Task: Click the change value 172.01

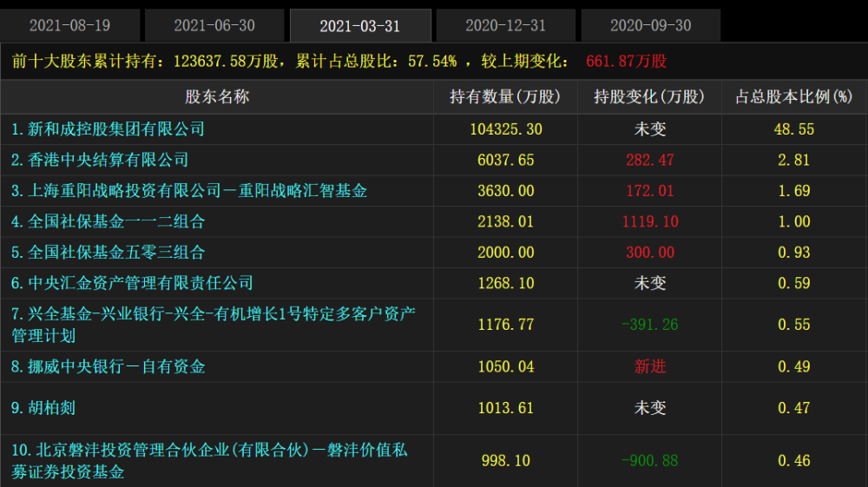Action: click(650, 191)
